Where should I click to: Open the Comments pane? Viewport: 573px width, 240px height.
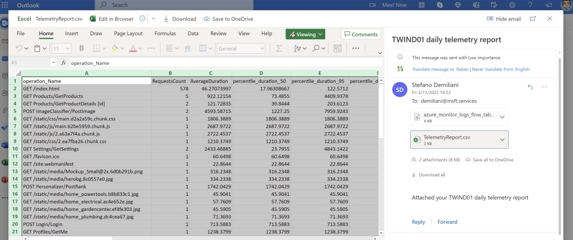tap(360, 34)
